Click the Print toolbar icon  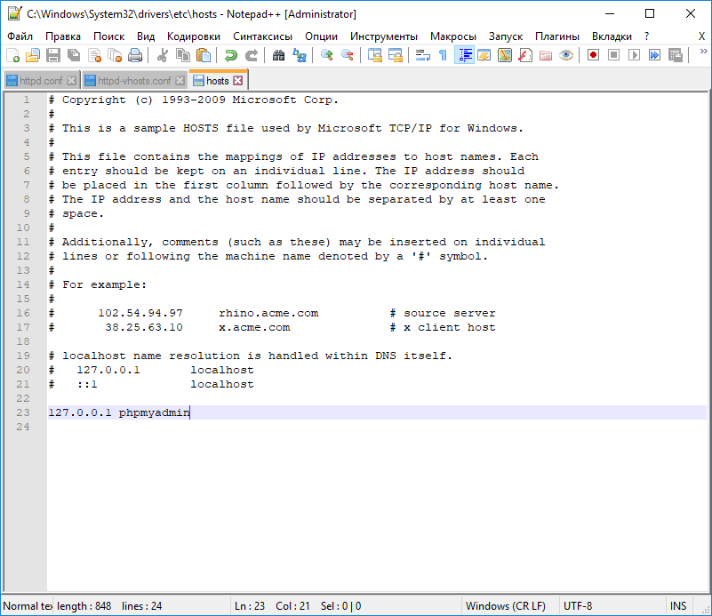point(134,55)
